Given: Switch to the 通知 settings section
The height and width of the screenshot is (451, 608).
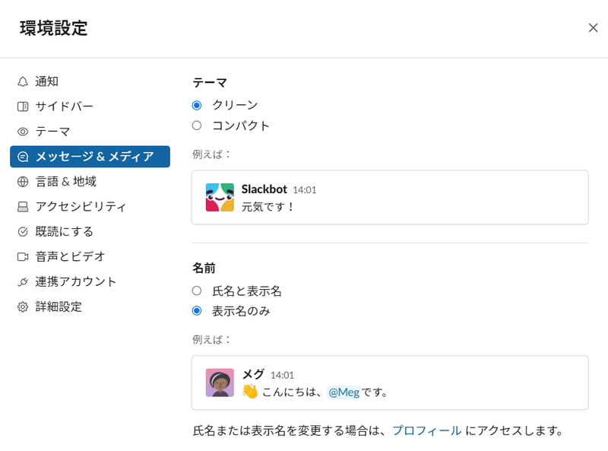Looking at the screenshot, I should [47, 81].
